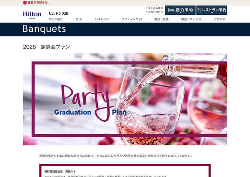The height and width of the screenshot is (177, 250).
Task: Open the ホテル紹介 menu item
Action: tap(56, 19)
